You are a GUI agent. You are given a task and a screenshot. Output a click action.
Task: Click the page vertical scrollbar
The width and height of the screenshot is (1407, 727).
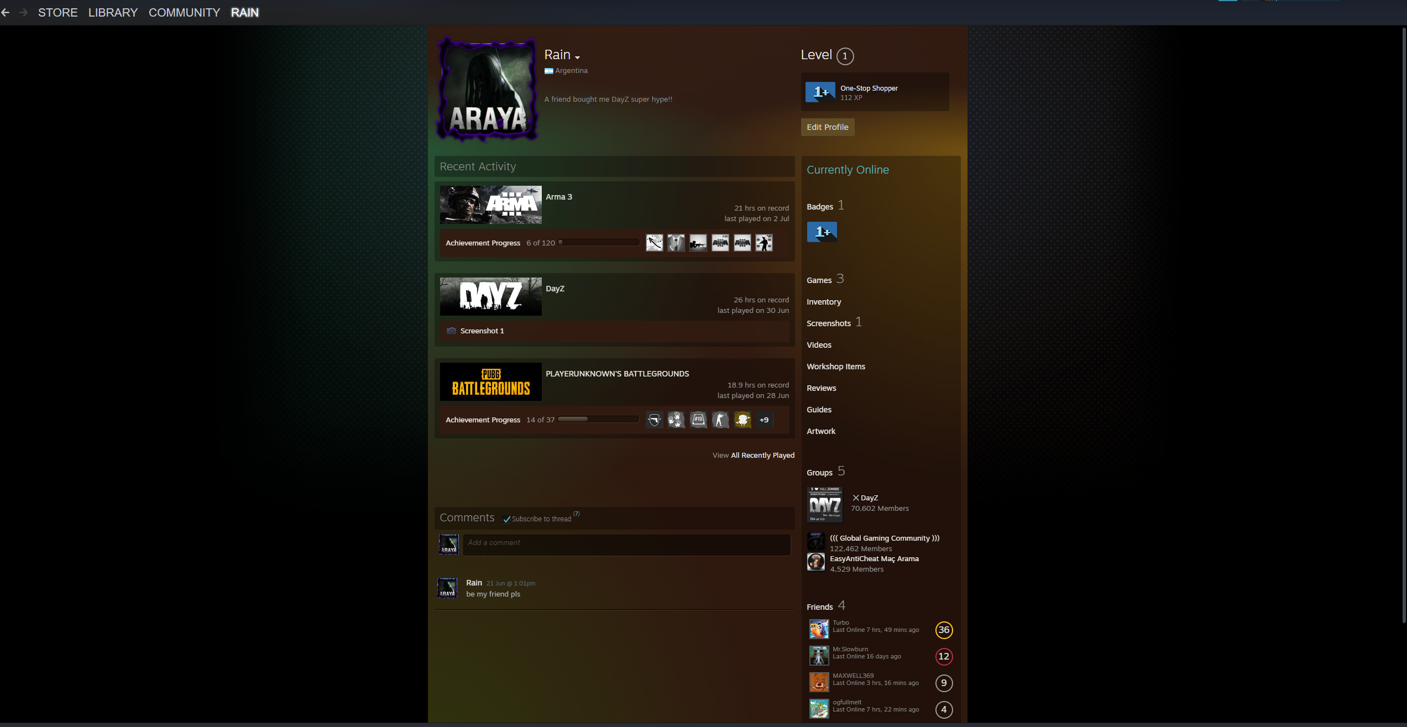[x=1403, y=326]
